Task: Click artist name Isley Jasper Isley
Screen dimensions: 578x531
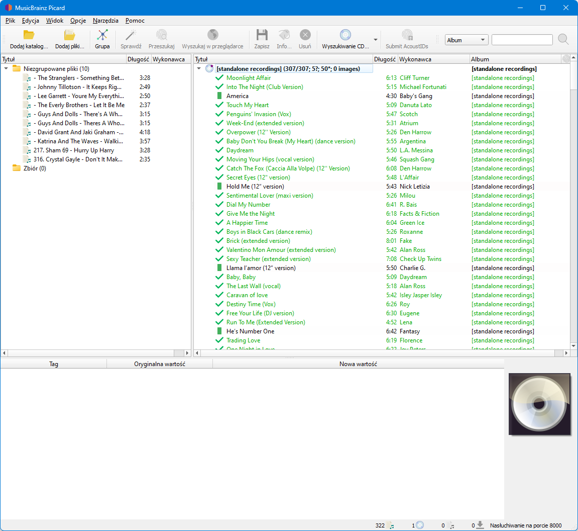Action: (x=421, y=295)
